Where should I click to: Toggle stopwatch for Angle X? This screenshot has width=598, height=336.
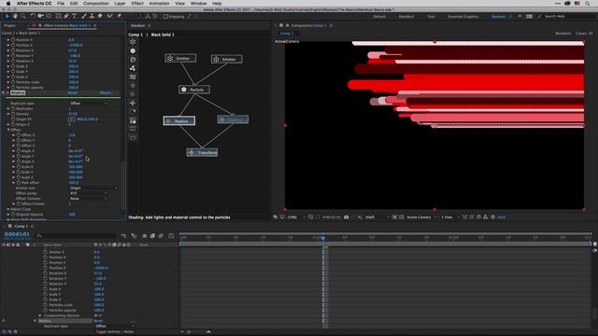19,151
